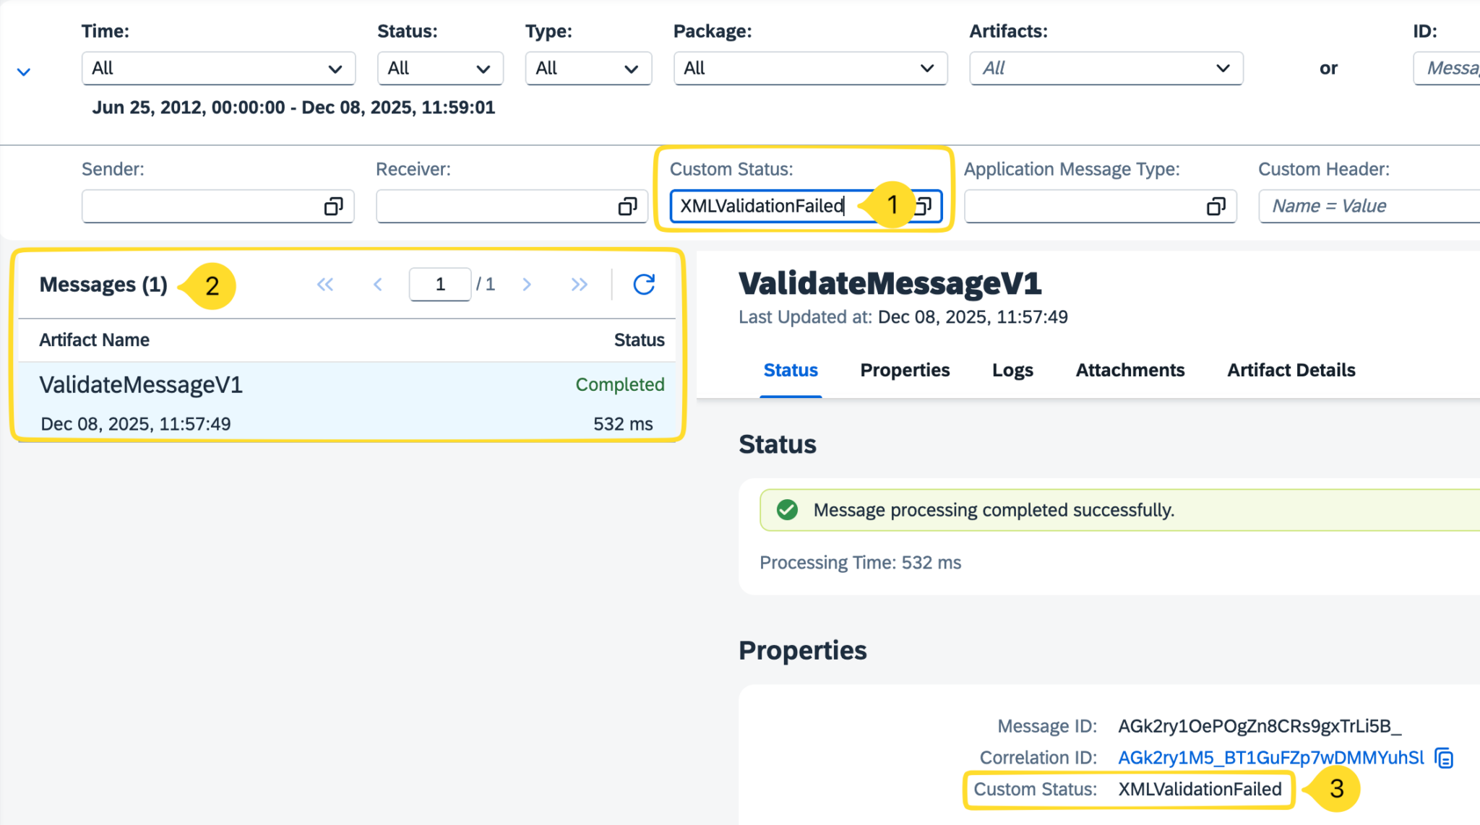Refresh the Messages list
1480x825 pixels.
(x=643, y=284)
